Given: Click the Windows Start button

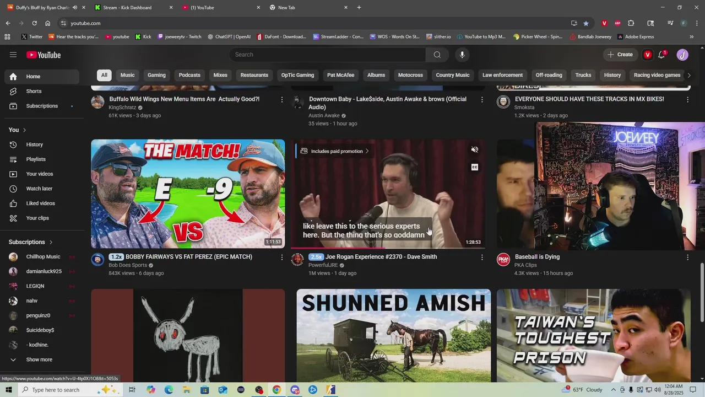Looking at the screenshot, I should tap(9, 390).
